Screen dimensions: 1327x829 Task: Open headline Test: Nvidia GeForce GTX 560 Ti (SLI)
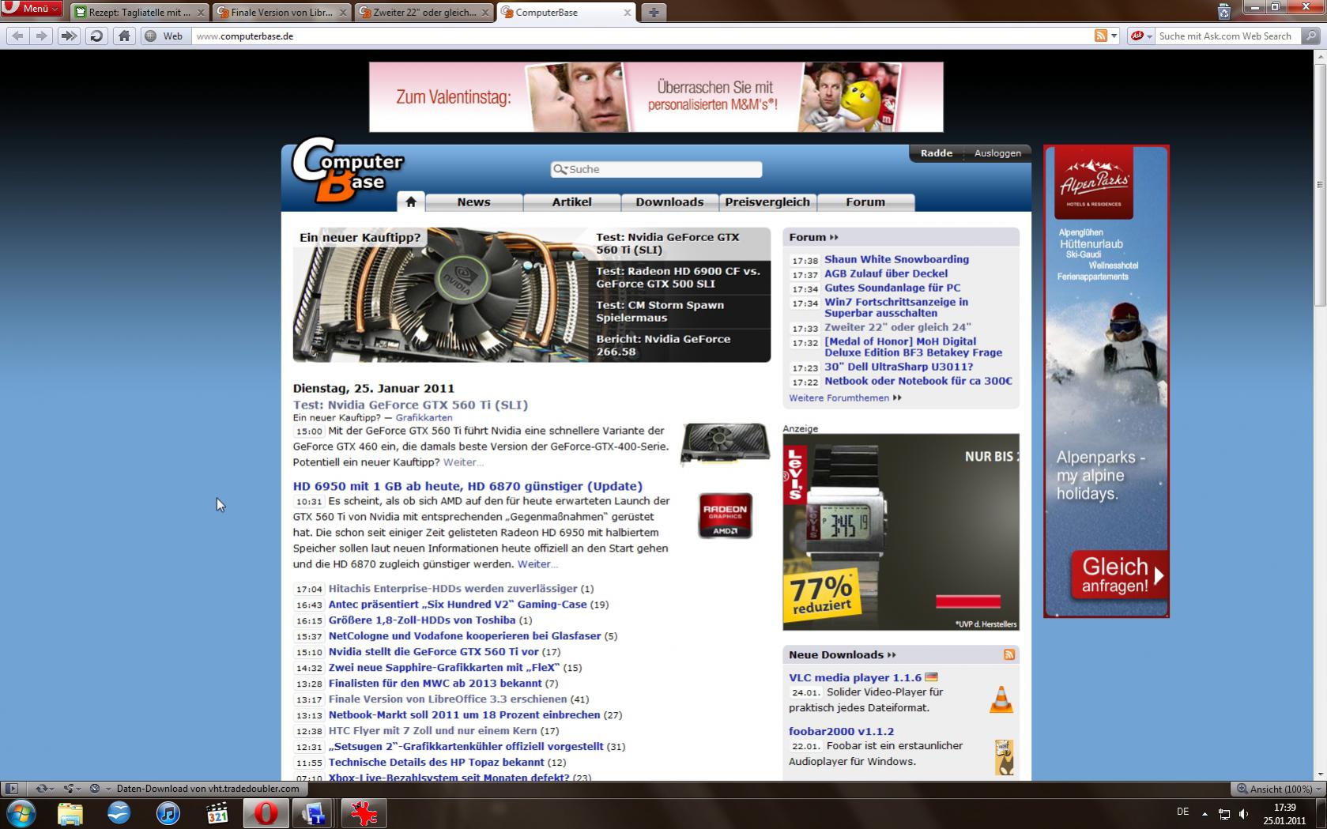(410, 405)
